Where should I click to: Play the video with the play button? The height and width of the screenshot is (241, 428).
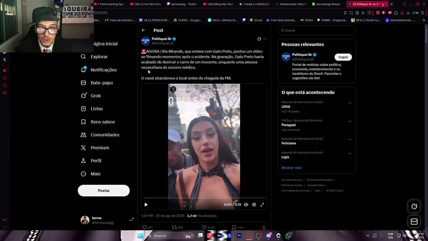(146, 205)
